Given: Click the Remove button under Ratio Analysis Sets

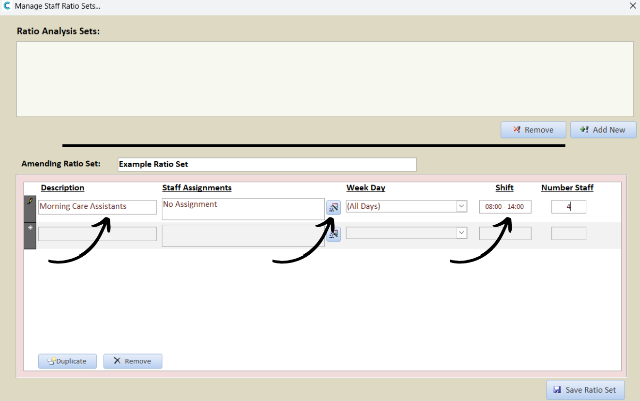Looking at the screenshot, I should point(533,130).
